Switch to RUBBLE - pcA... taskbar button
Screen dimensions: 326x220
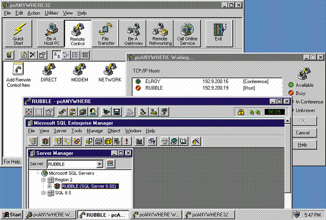coord(103,215)
